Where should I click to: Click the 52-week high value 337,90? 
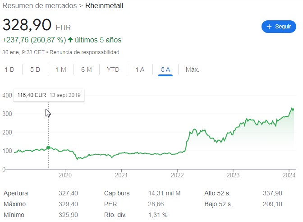(x=272, y=193)
